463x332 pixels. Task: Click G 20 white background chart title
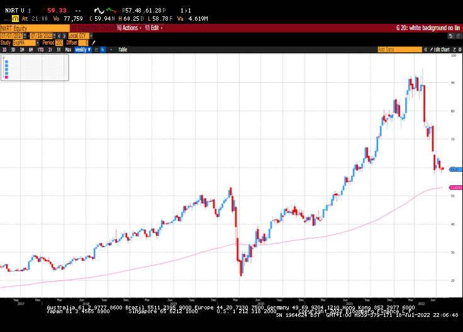click(428, 28)
